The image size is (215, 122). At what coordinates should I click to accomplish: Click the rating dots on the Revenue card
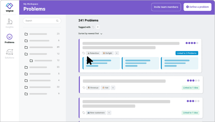coord(193,81)
